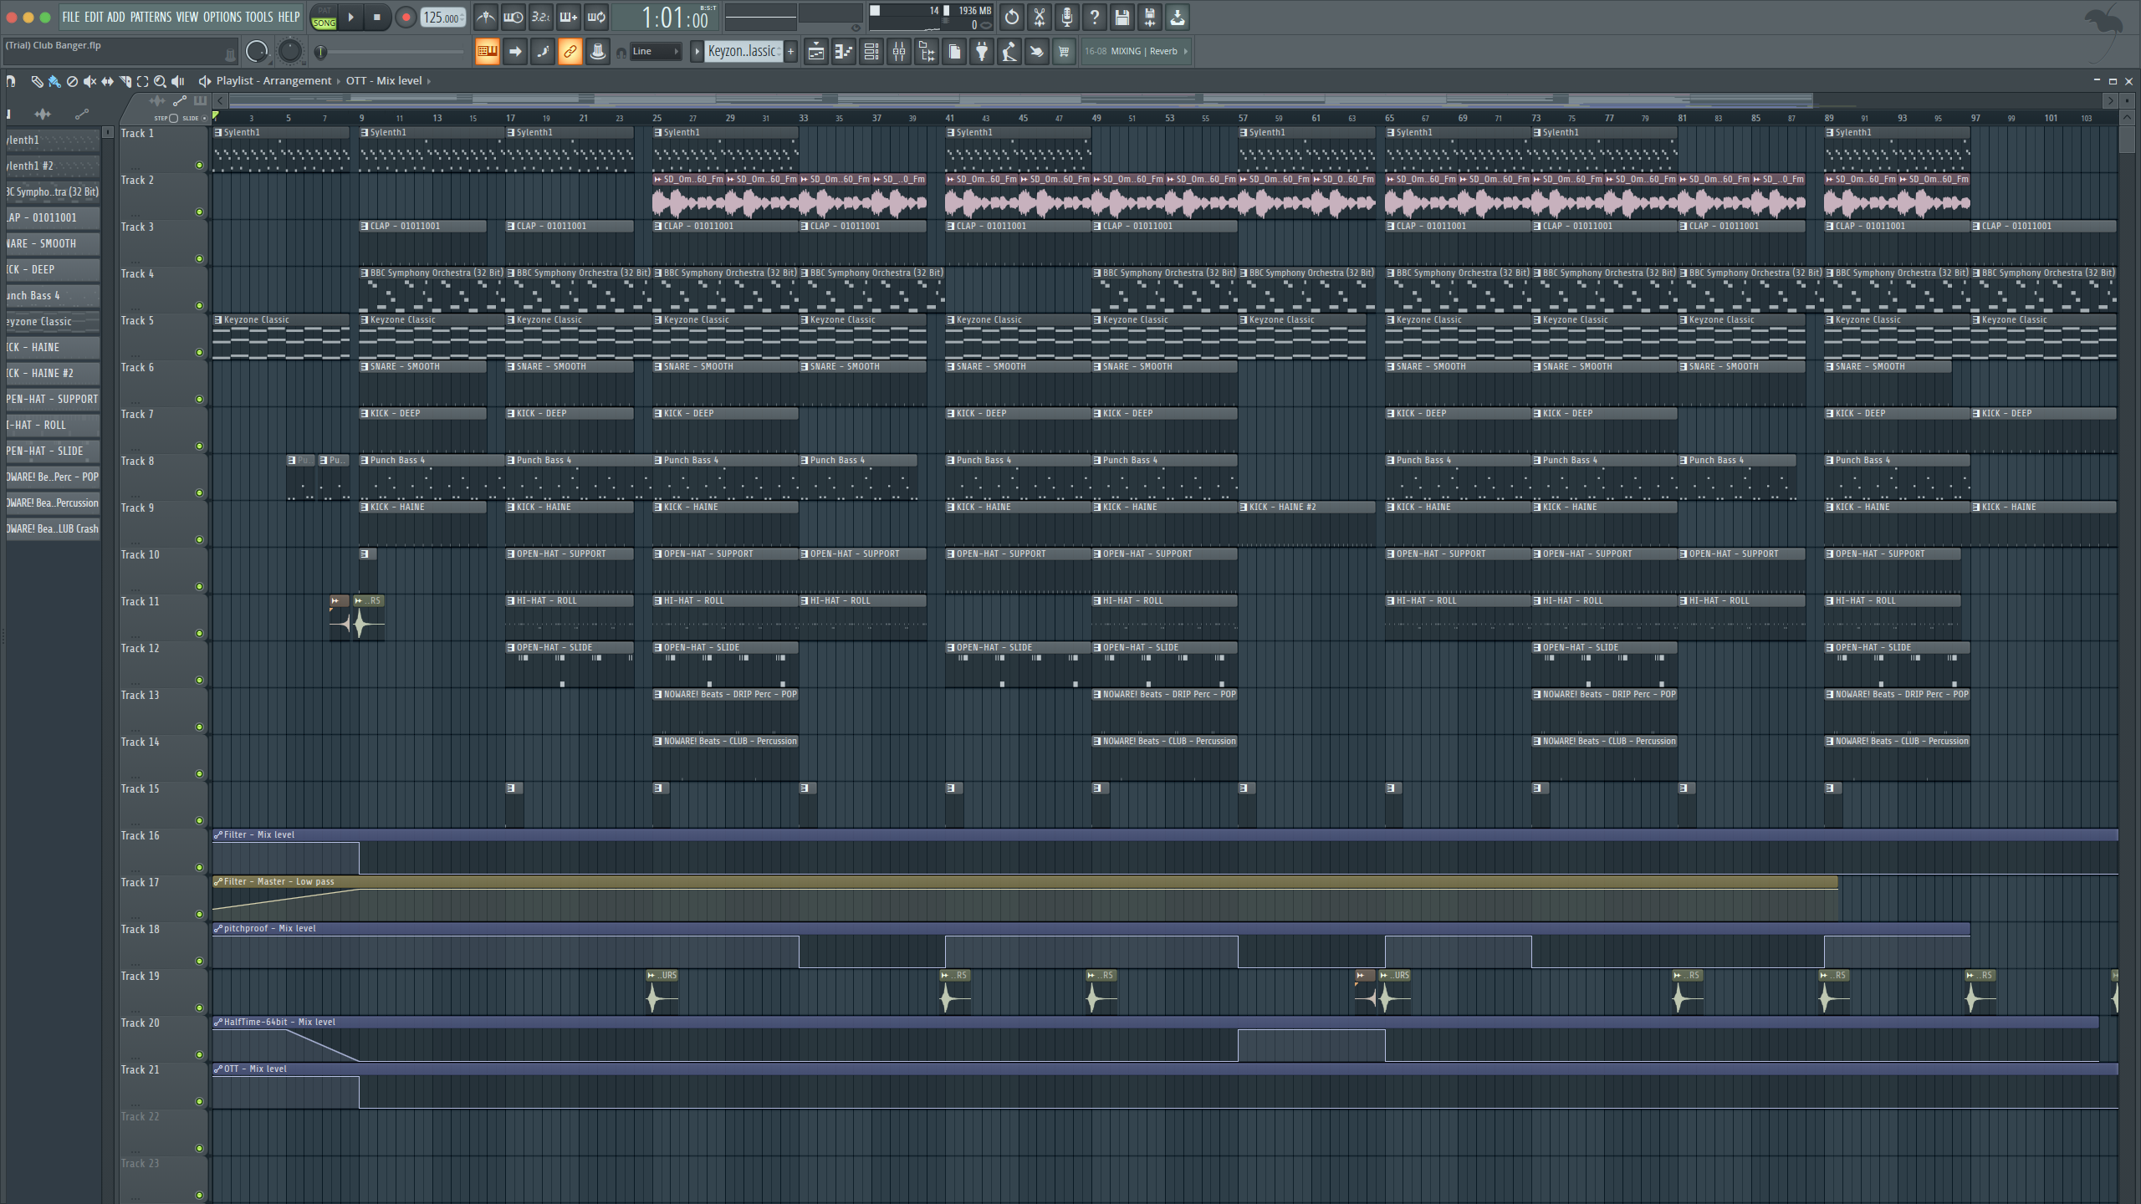Open the FILE menu

(71, 17)
